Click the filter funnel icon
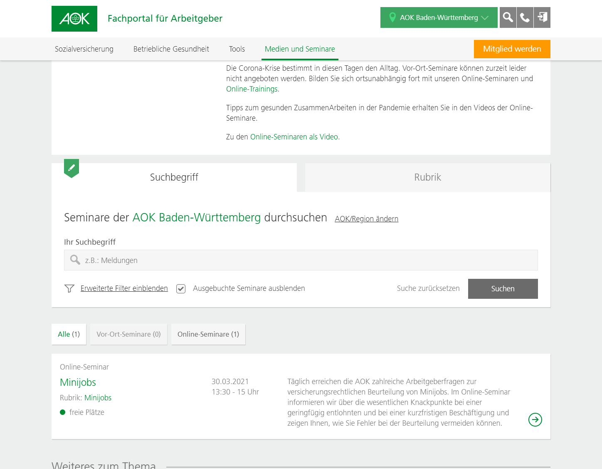 (69, 288)
